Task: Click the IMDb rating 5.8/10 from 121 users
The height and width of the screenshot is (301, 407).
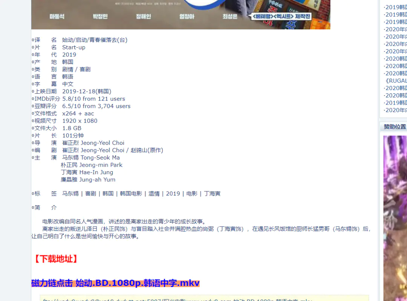Action: (x=94, y=99)
